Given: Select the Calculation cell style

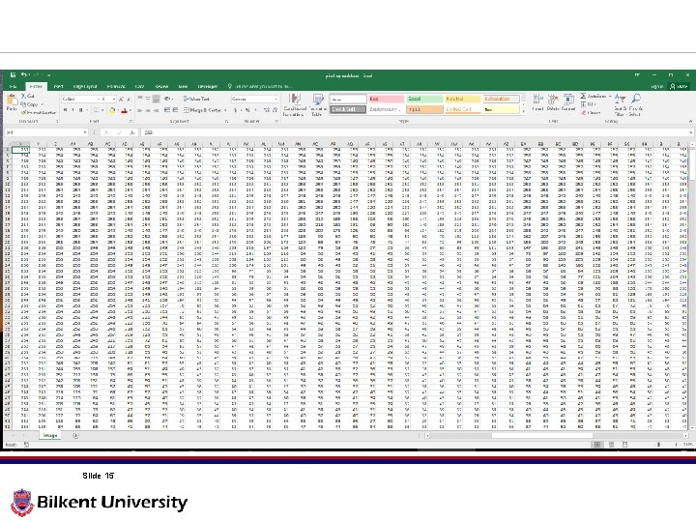Looking at the screenshot, I should point(501,99).
